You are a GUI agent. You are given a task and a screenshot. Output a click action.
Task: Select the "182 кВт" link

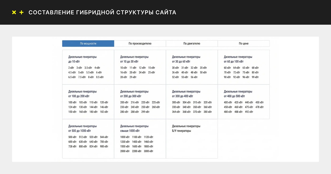pyautogui.click(x=104, y=112)
